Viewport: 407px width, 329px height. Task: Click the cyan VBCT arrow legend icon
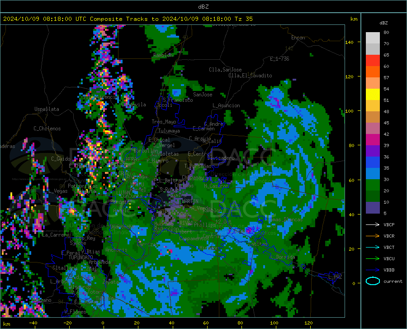click(x=373, y=247)
